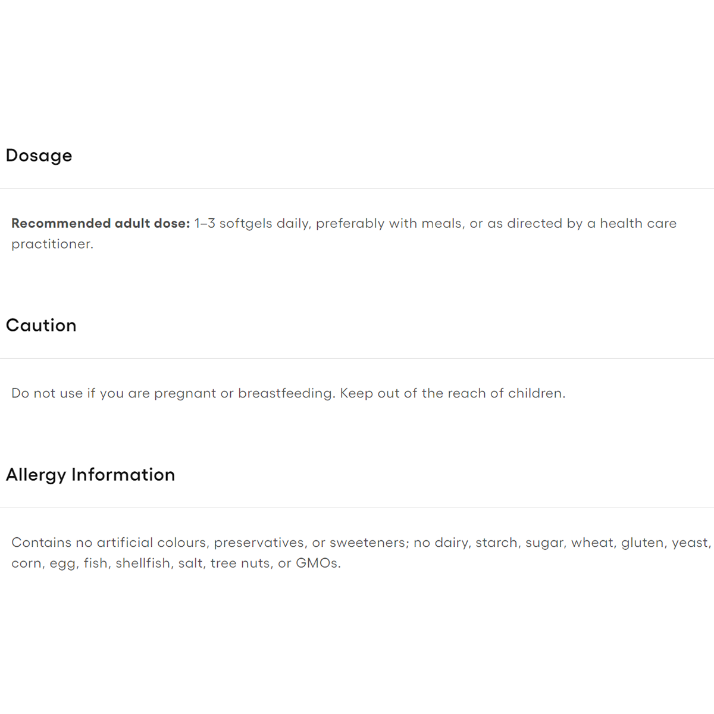The width and height of the screenshot is (714, 714).
Task: Click 'Contains no artificial colours' text
Action: 109,543
